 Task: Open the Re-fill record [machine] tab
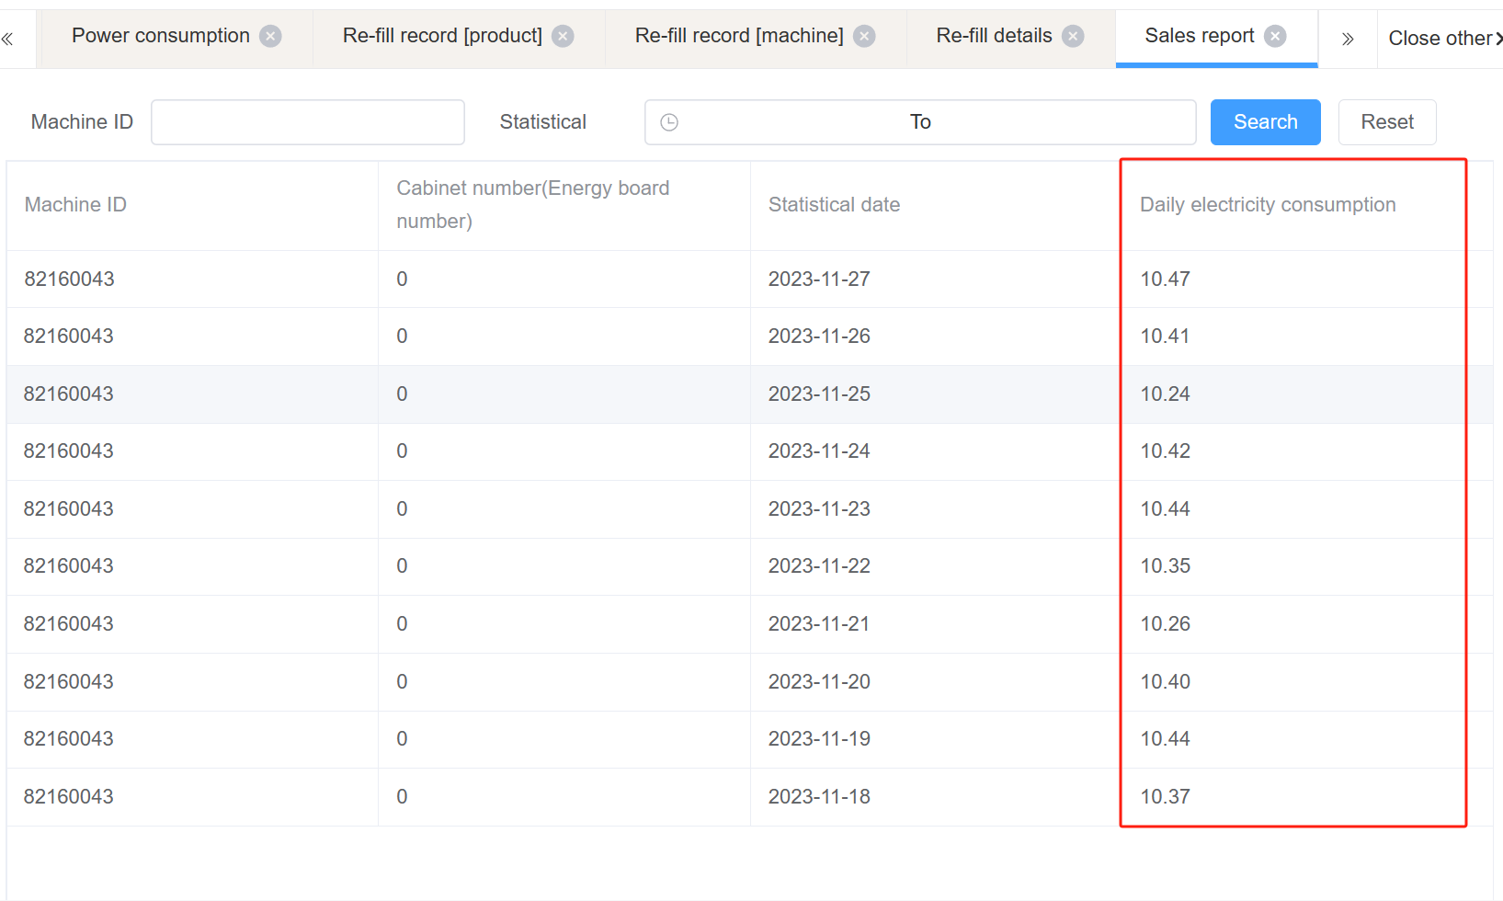[738, 36]
